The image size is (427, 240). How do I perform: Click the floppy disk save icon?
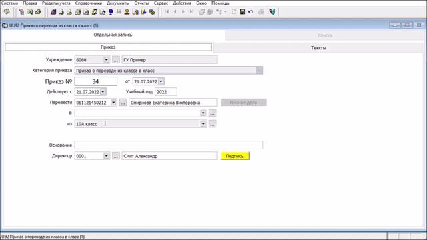click(x=242, y=12)
